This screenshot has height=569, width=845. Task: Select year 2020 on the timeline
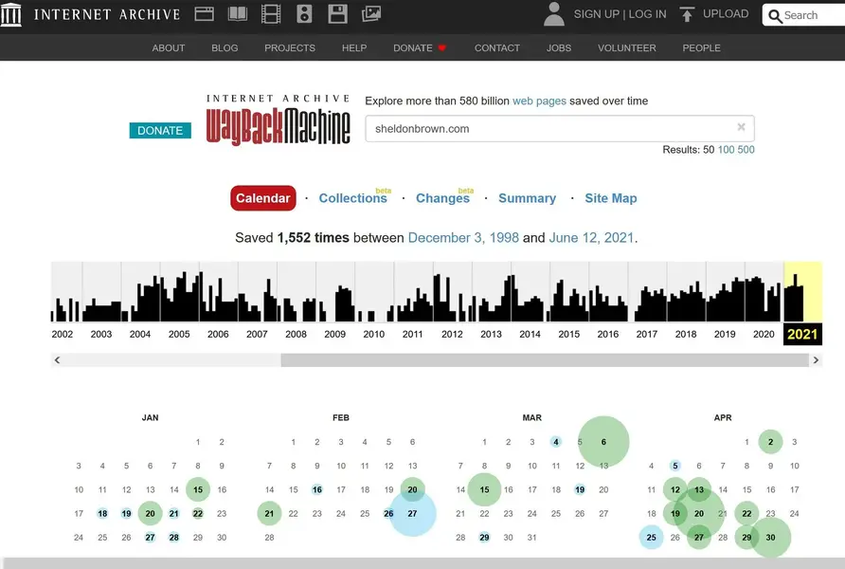click(x=764, y=334)
